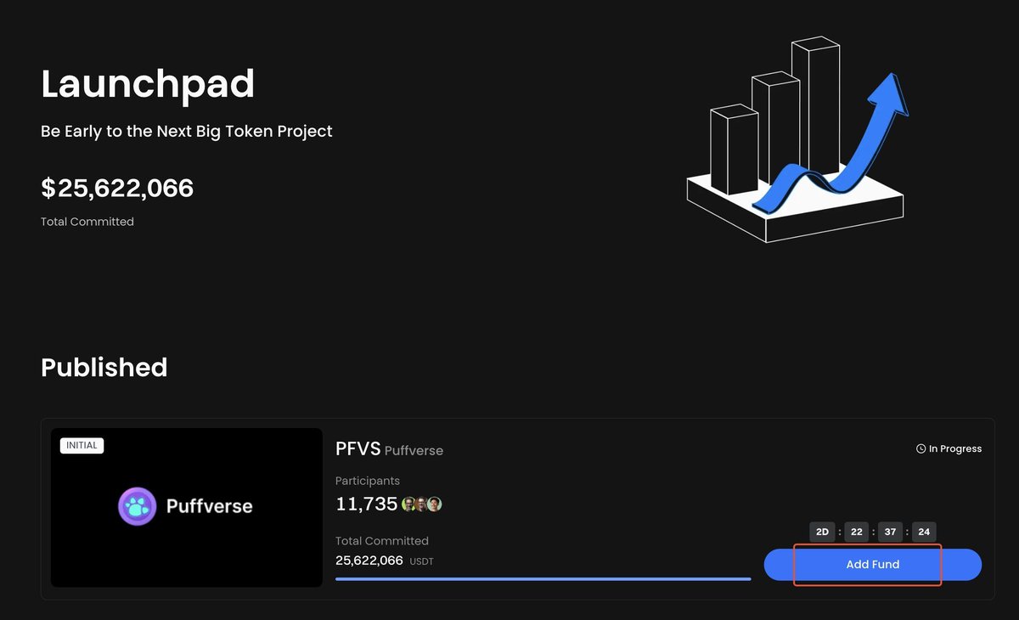1019x620 pixels.
Task: Click the $25,622,066 total committed figure
Action: click(x=117, y=188)
